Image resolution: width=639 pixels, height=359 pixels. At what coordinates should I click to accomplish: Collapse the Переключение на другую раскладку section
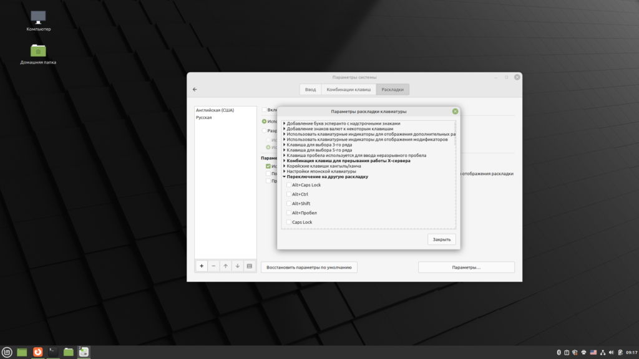coord(284,177)
